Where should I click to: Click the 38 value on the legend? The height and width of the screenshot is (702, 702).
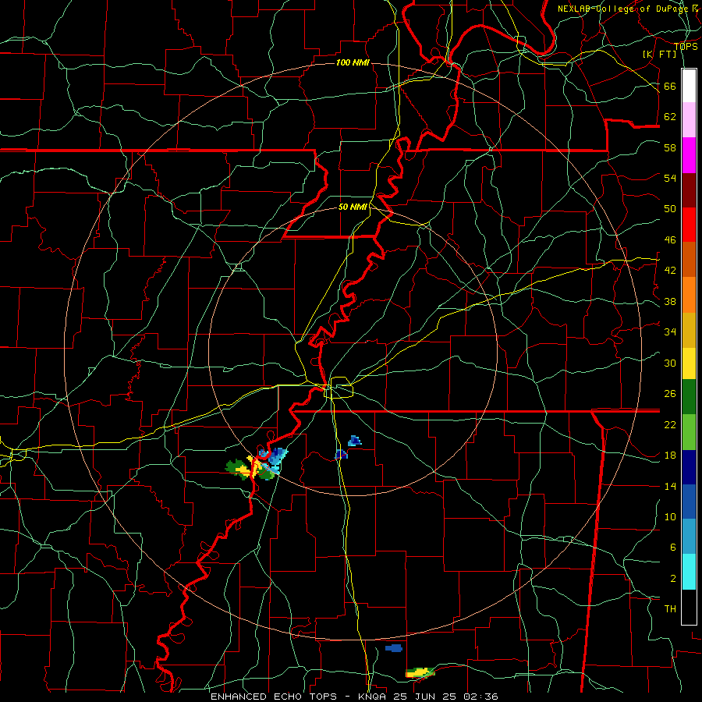click(670, 301)
